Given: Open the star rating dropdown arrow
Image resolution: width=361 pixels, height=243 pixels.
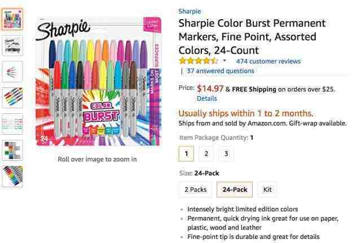Looking at the screenshot, I should coord(224,61).
